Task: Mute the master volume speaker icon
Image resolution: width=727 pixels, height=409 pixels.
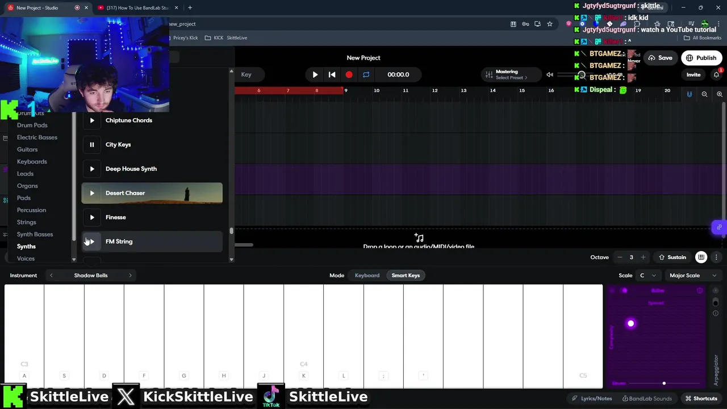Action: pos(550,74)
